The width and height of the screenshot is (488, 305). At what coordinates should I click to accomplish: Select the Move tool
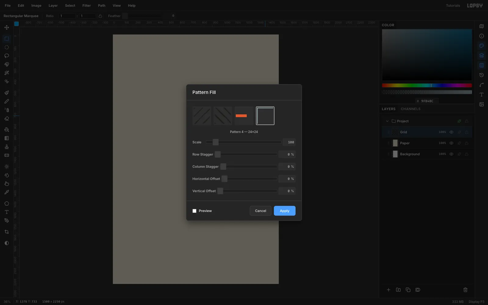pyautogui.click(x=7, y=27)
